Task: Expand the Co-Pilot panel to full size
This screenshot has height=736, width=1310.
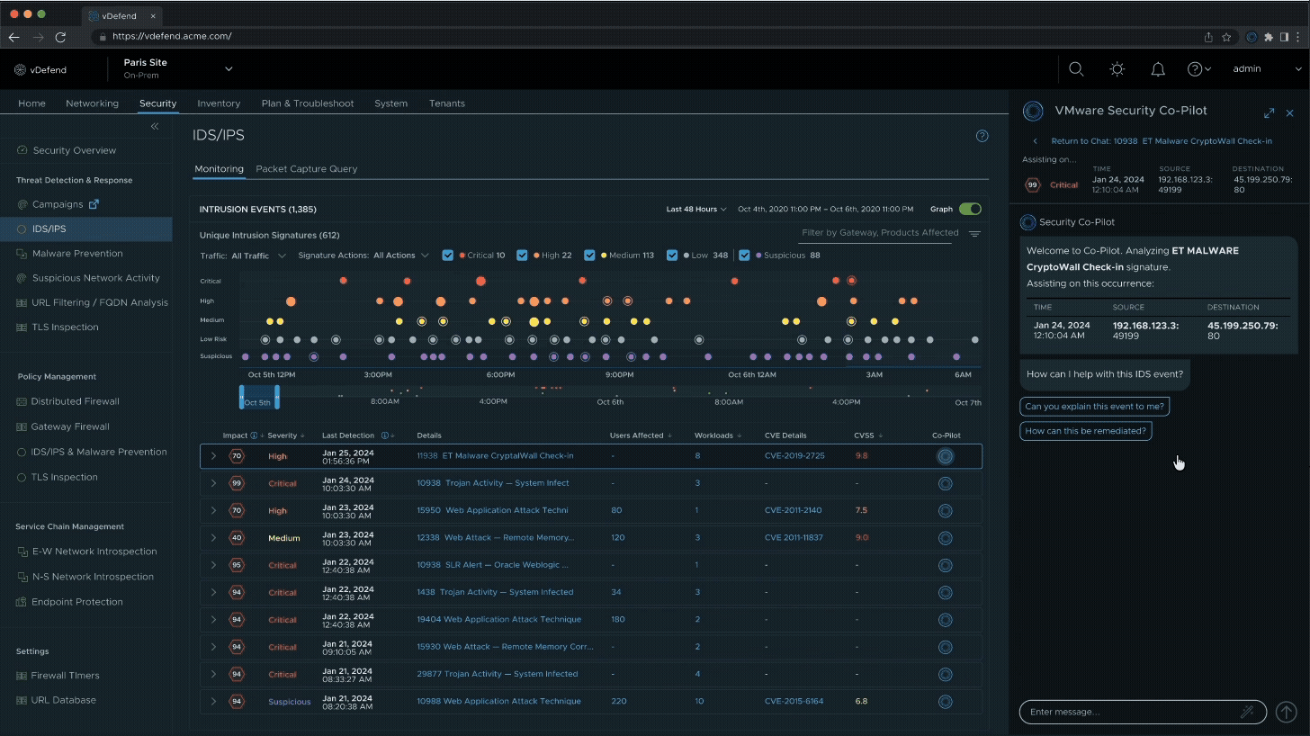Action: (1269, 112)
